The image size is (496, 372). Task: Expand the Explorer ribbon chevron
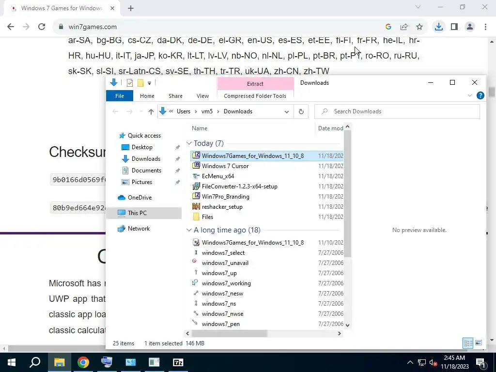click(x=470, y=95)
